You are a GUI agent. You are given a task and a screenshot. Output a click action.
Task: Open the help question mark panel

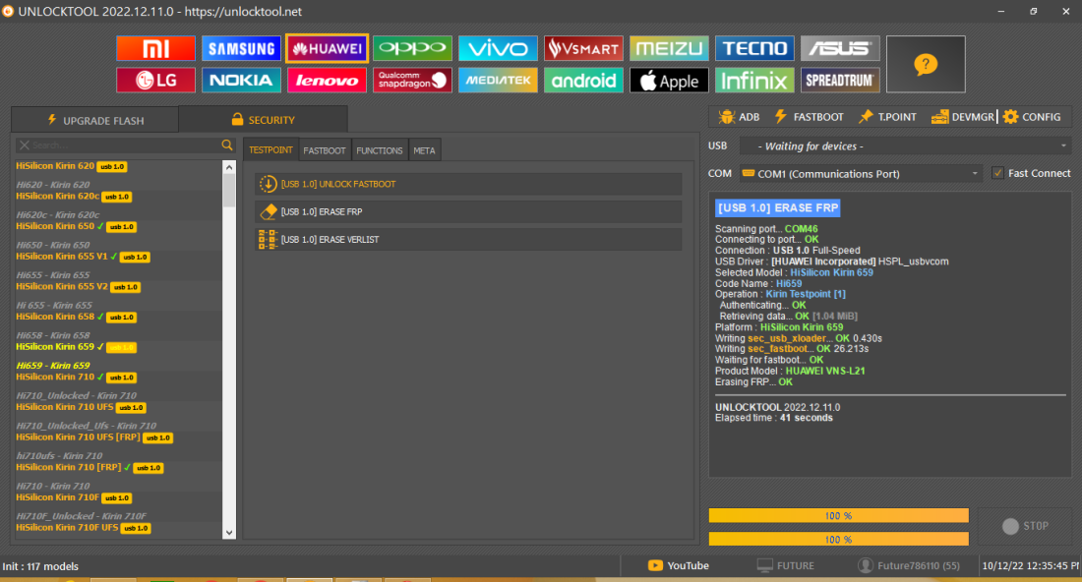(926, 64)
